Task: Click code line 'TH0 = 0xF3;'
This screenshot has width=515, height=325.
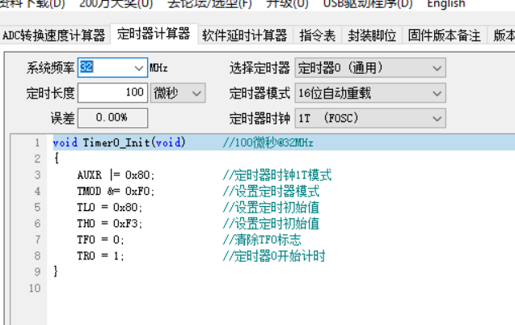Action: (x=110, y=223)
